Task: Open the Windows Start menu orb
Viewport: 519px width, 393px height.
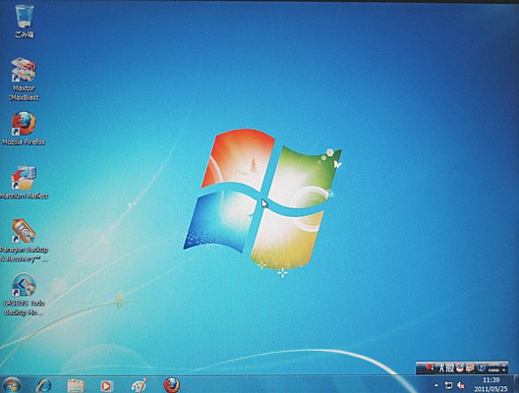Action: point(12,385)
